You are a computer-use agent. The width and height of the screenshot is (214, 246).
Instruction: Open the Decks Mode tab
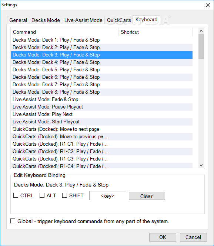click(46, 20)
